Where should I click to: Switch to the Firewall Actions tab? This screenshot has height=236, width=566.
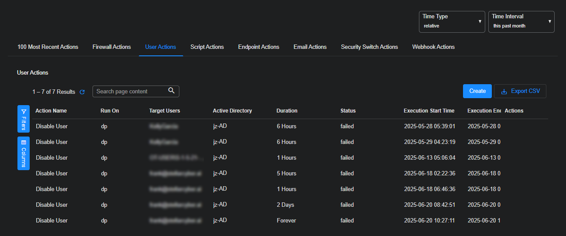[x=112, y=47]
